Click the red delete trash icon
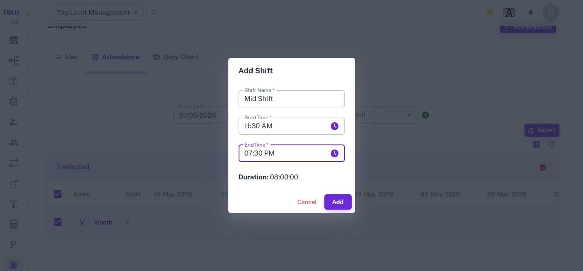Screen dimensions: 583x271 pos(543,167)
